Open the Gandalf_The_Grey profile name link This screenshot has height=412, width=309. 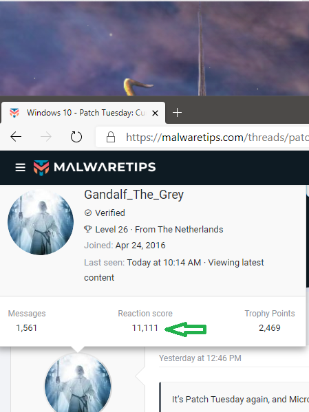134,195
